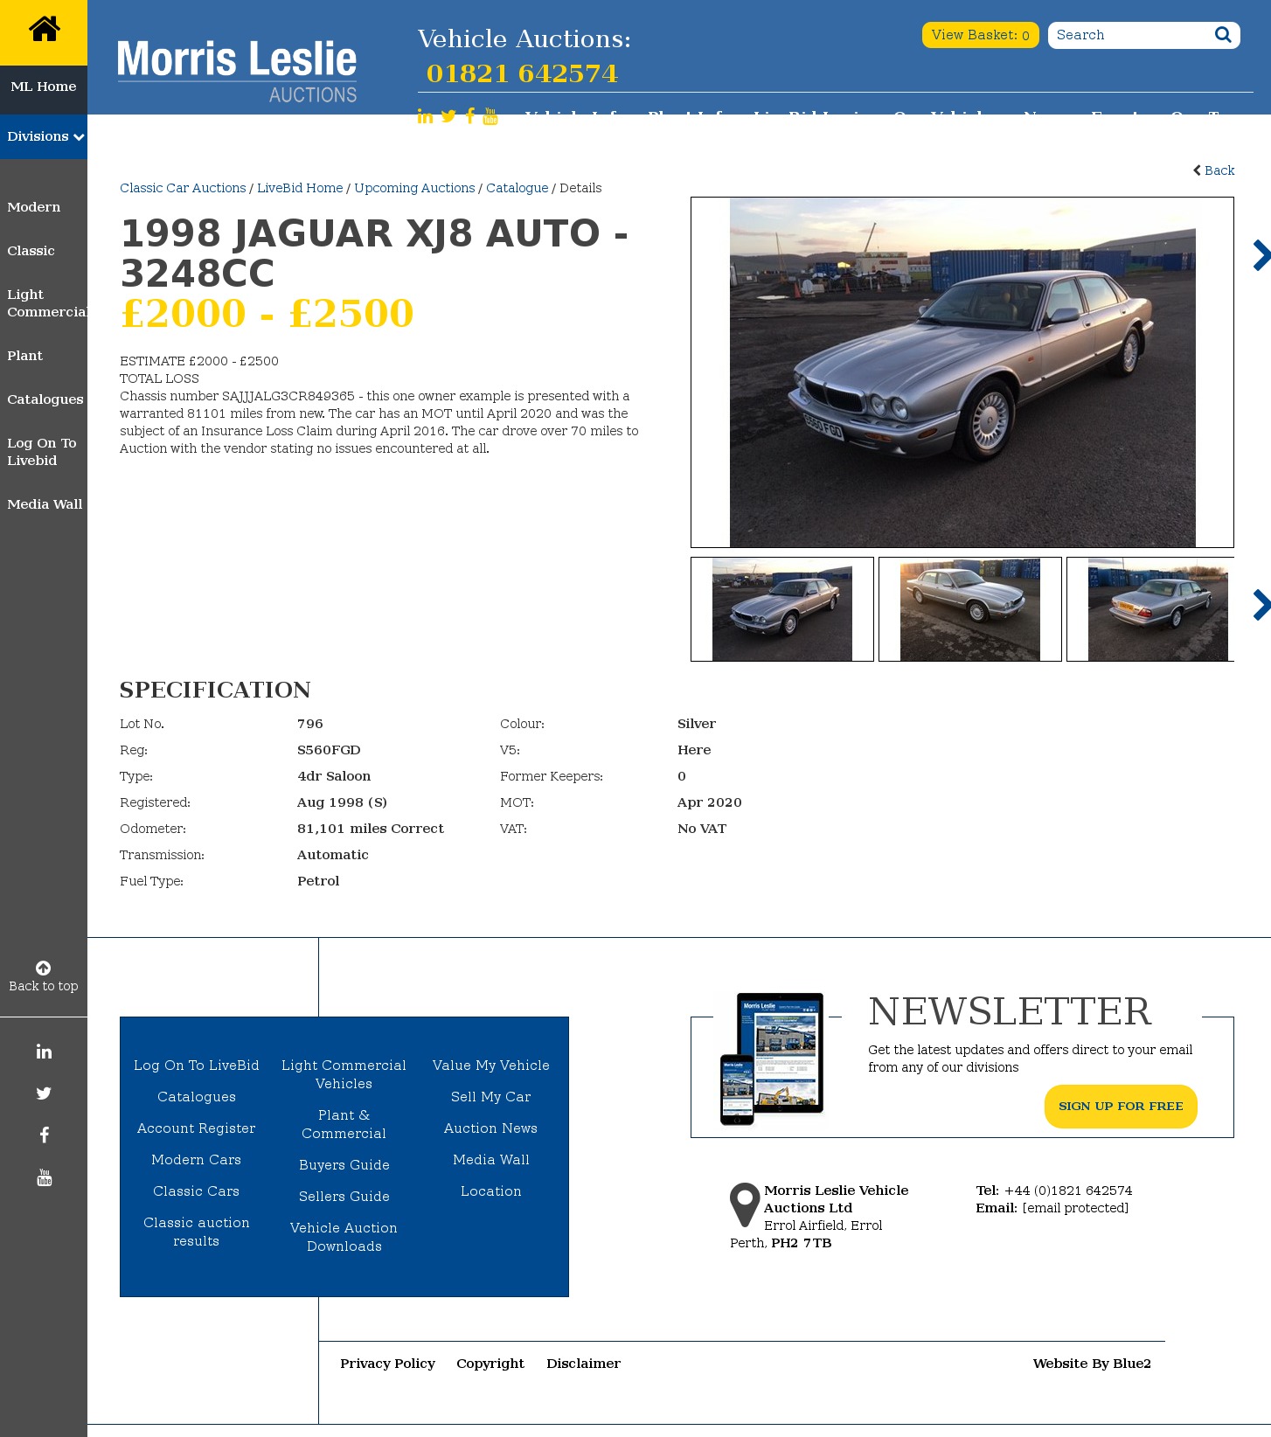Open Classic Car Auctions breadcrumb

183,188
